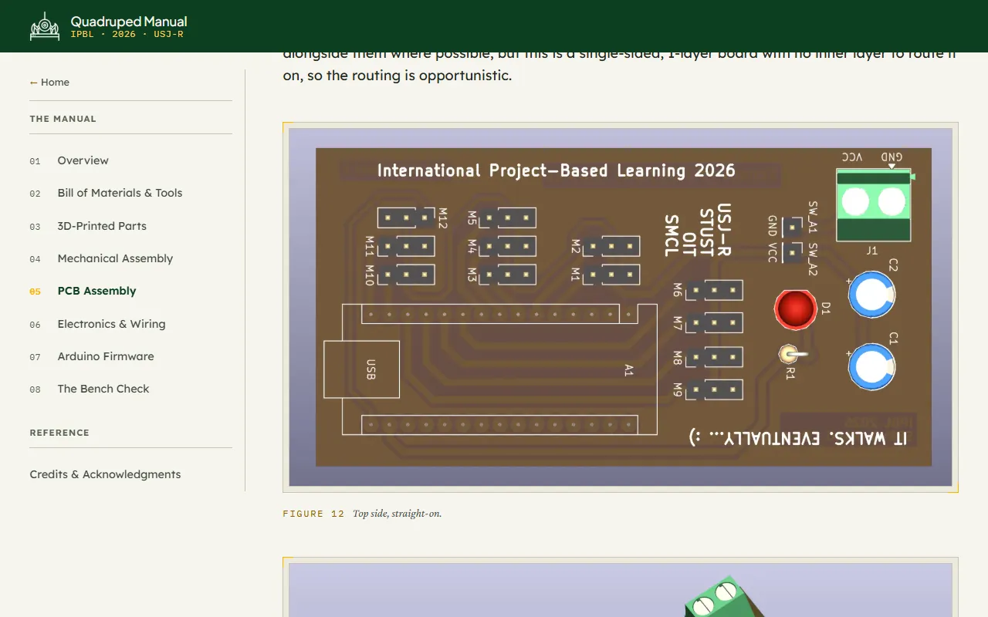Open the current PCB Assembly chapter
Screen dimensions: 988x617
pyautogui.click(x=96, y=291)
